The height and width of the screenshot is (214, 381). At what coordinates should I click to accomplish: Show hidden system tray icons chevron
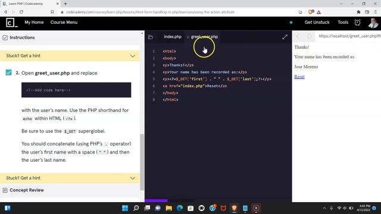pyautogui.click(x=324, y=208)
